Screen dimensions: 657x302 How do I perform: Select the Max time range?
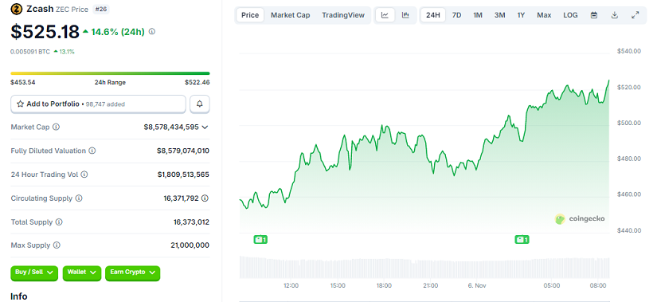pyautogui.click(x=544, y=15)
